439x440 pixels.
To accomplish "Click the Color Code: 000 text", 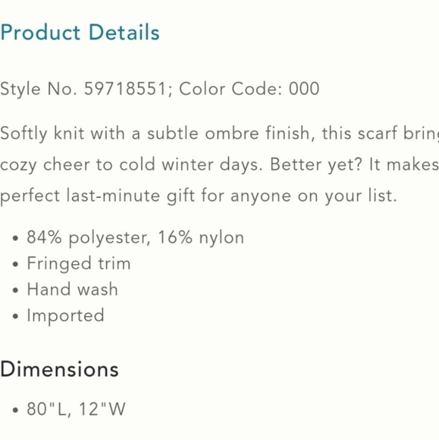I will 249,89.
